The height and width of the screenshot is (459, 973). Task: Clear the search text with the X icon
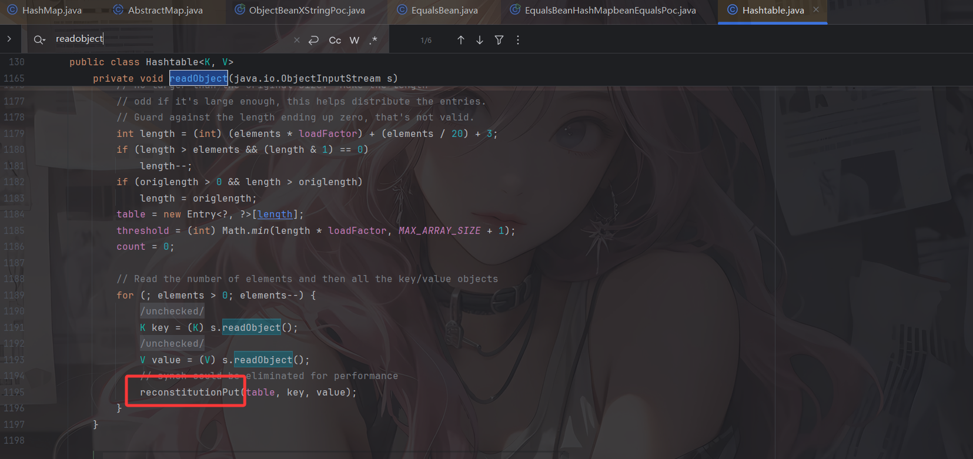297,40
